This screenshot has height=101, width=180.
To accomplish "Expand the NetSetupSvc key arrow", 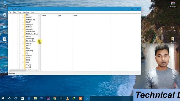I will (22, 32).
